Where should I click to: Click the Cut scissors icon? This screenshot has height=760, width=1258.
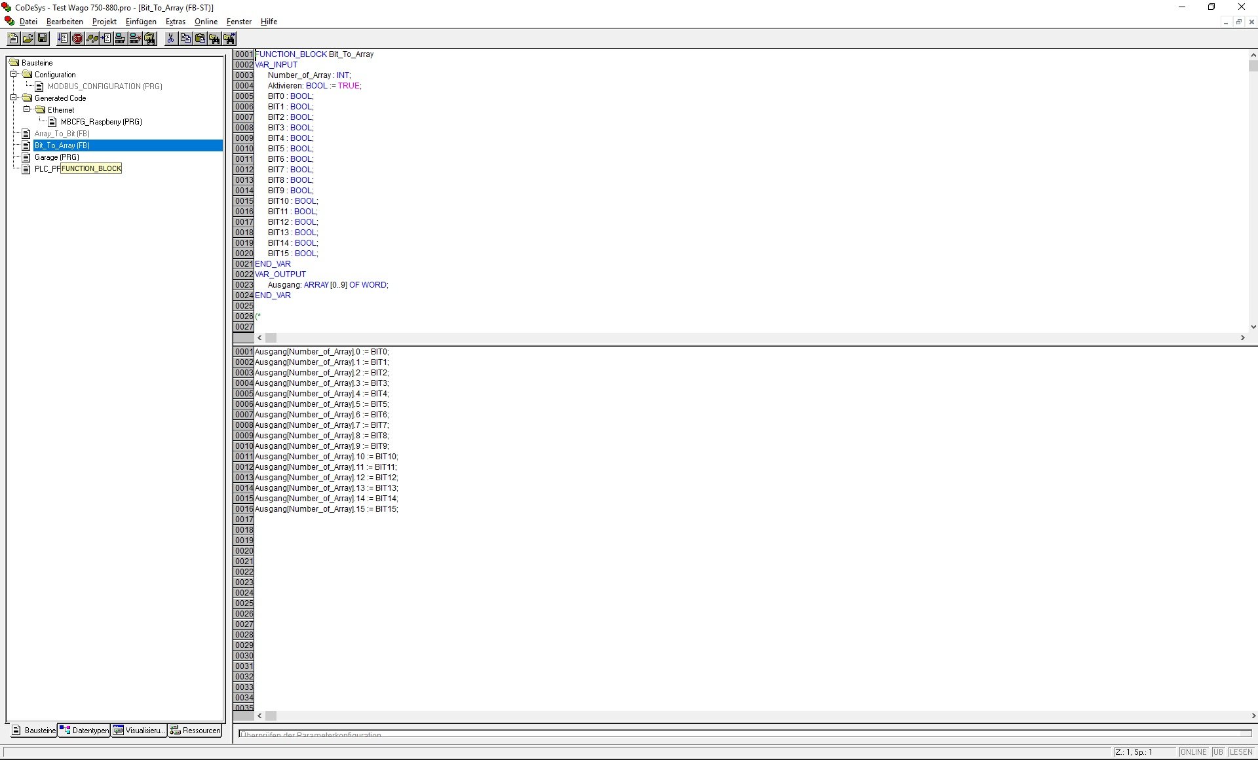(170, 39)
